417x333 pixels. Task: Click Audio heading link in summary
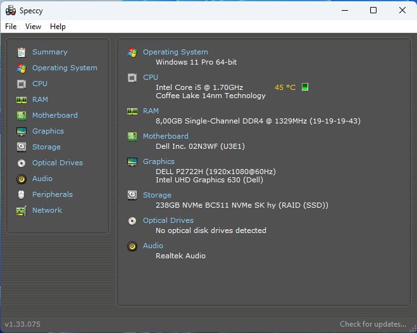152,246
